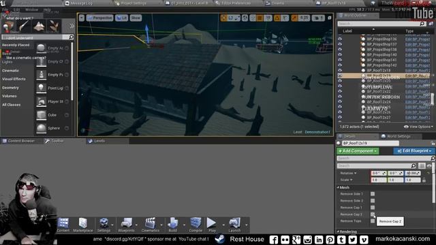Toggle rotation snapping icon in viewport

pos(277,18)
